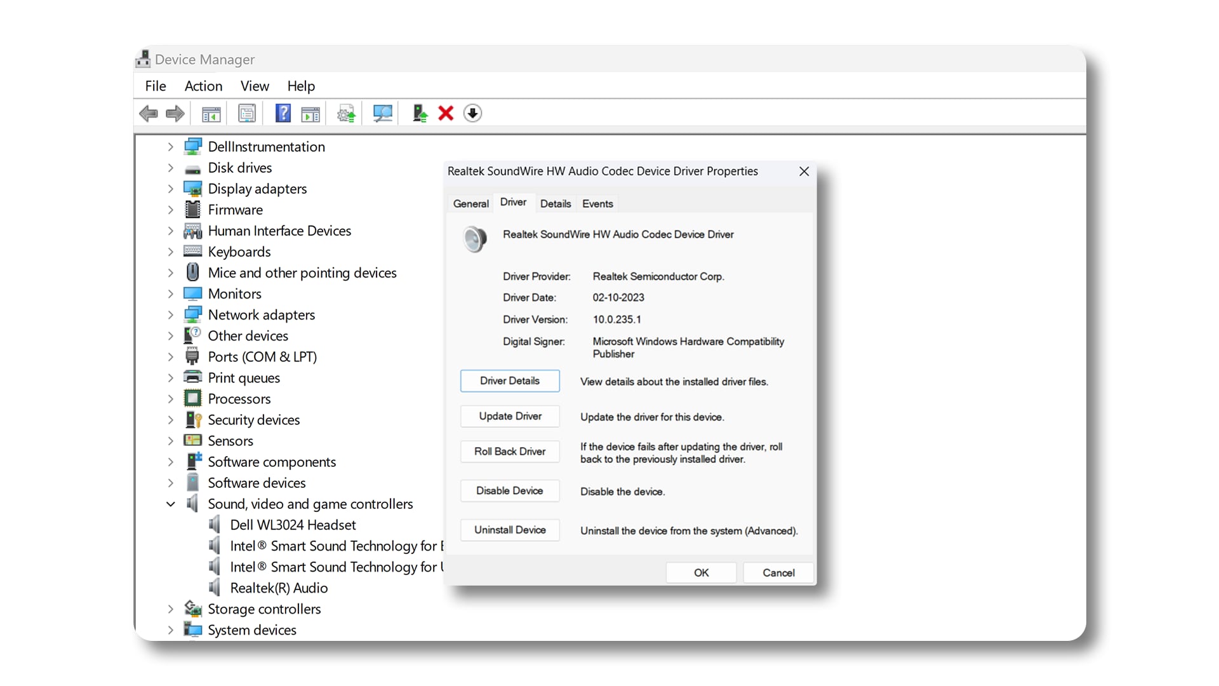The width and height of the screenshot is (1219, 686).
Task: Expand the Processors category tree
Action: click(171, 399)
